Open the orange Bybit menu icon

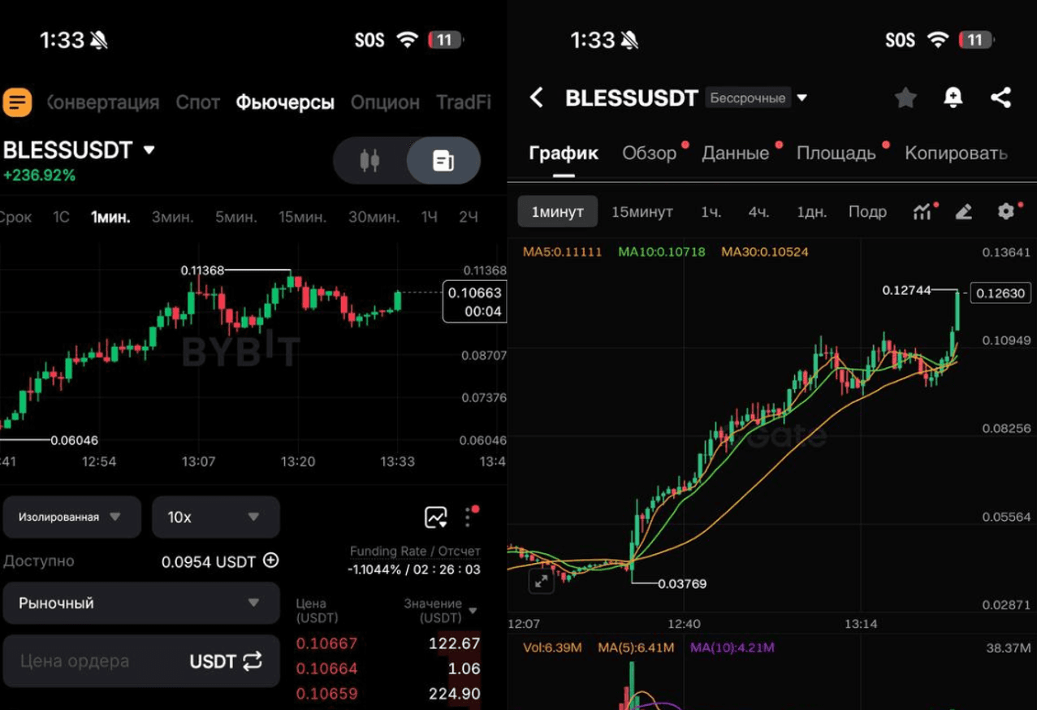17,102
